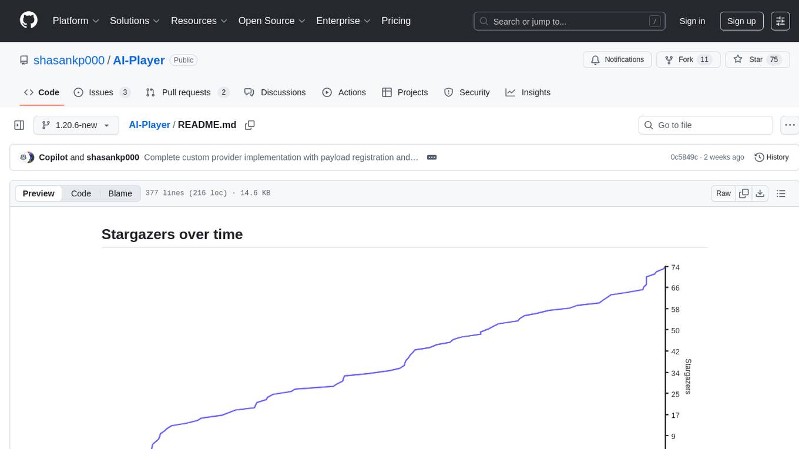The height and width of the screenshot is (449, 799).
Task: Open the appearance settings icon in header
Action: (780, 21)
